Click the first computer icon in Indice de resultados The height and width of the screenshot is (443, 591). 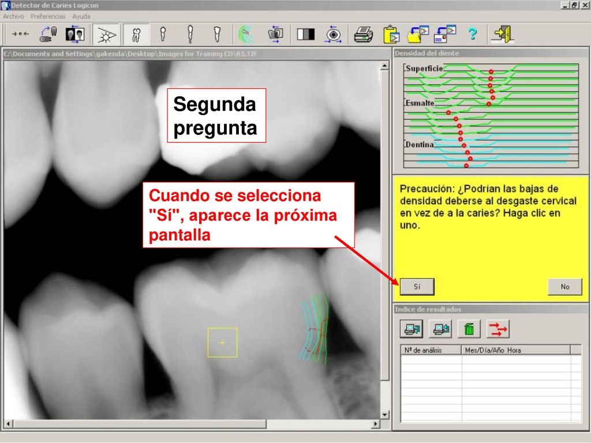click(x=411, y=329)
